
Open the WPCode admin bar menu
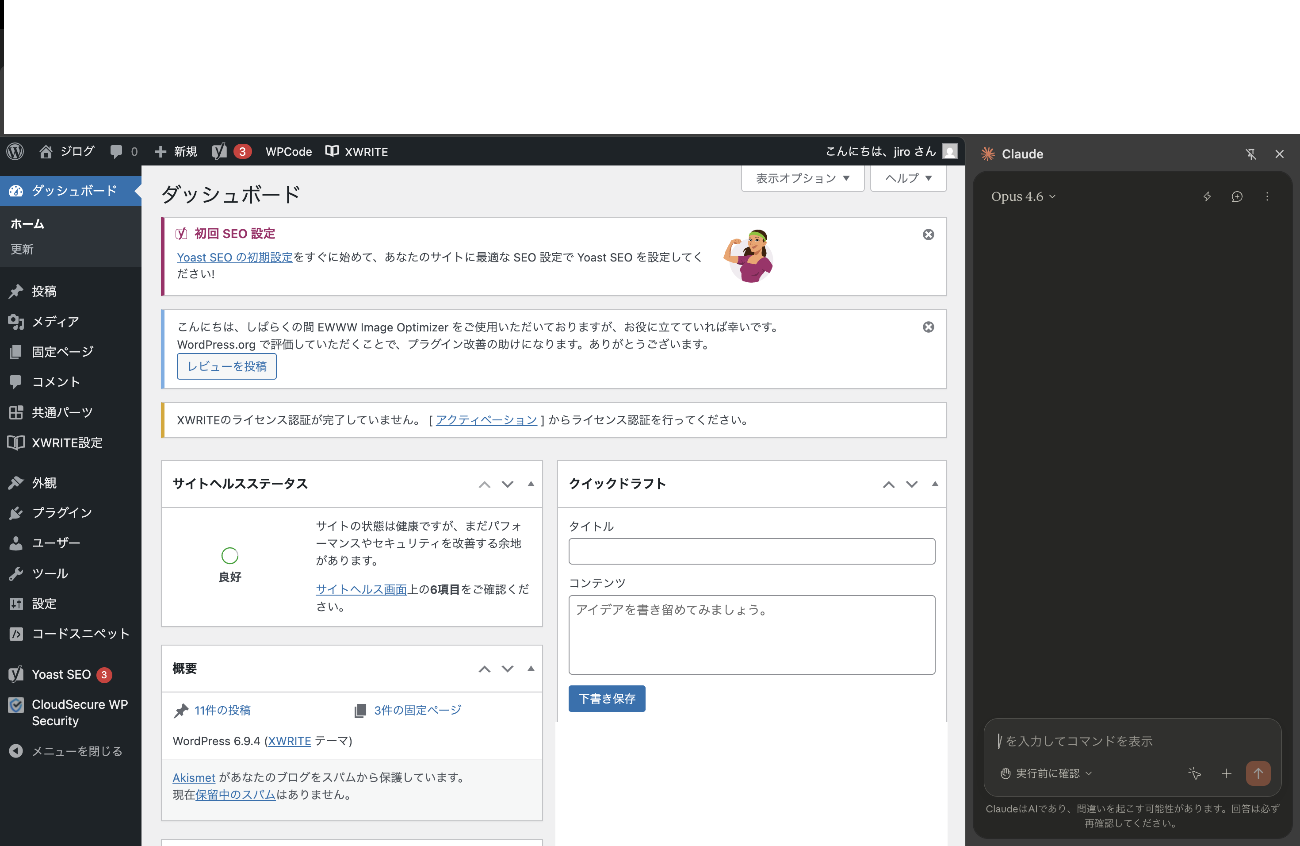[288, 151]
